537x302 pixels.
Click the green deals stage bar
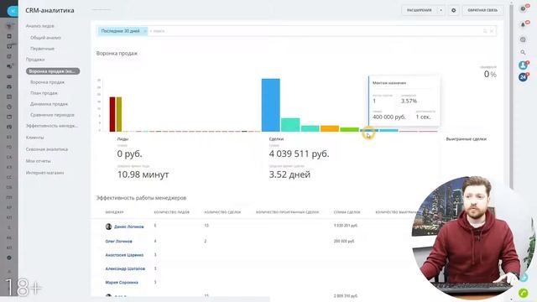click(x=349, y=129)
